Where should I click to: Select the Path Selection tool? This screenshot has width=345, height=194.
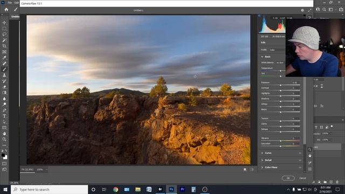click(4, 122)
